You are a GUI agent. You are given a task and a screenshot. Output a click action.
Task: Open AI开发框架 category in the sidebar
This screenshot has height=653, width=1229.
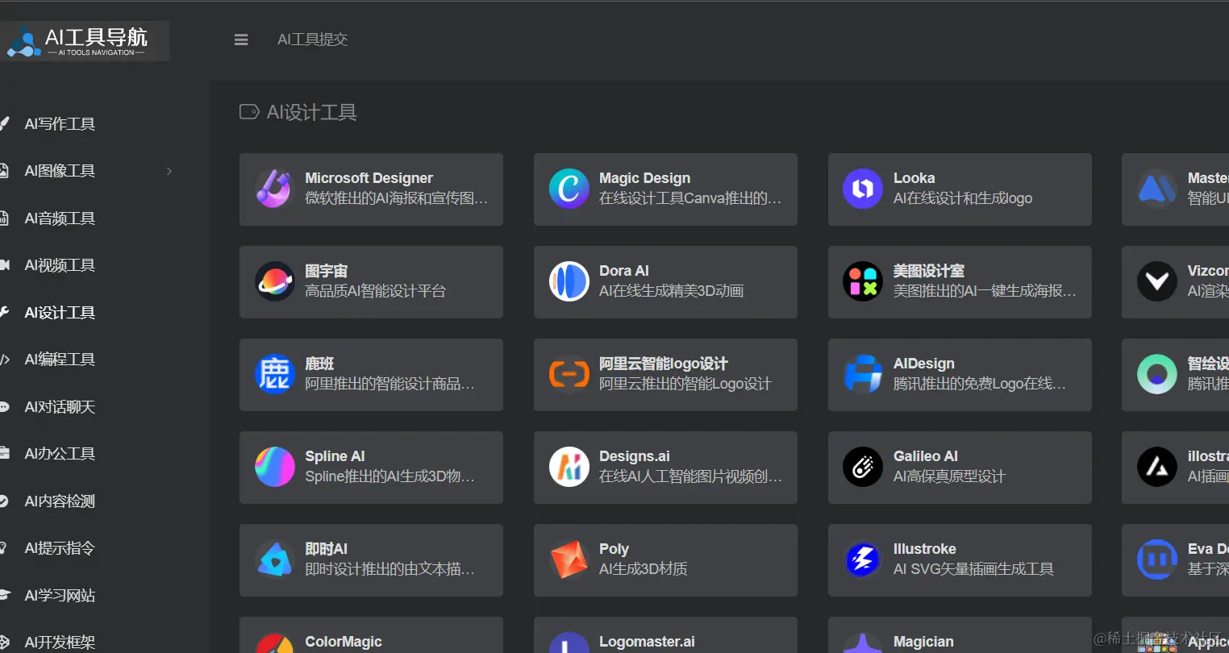tap(60, 642)
